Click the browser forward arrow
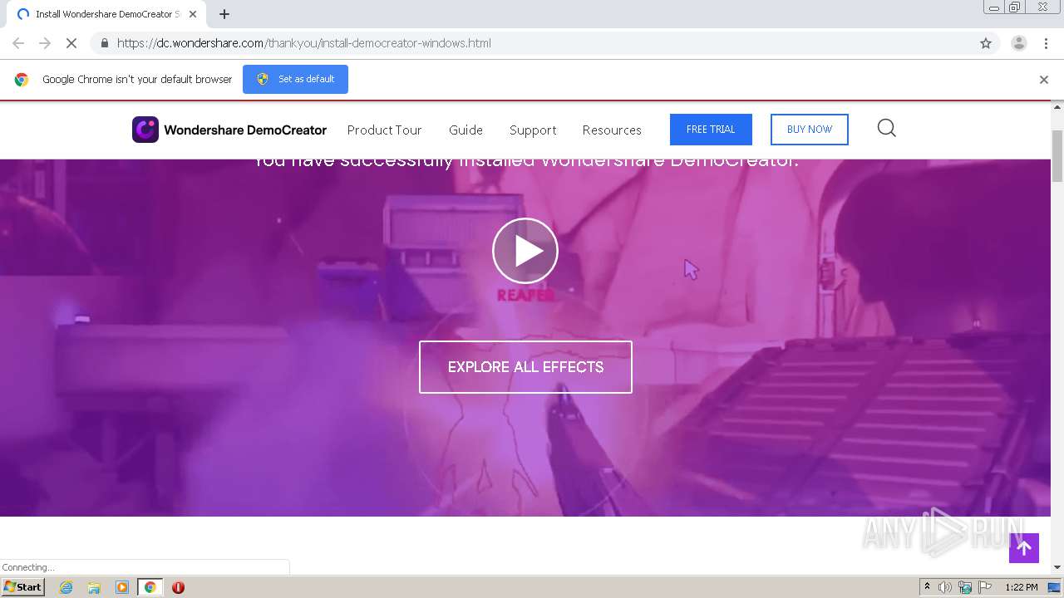Viewport: 1064px width, 598px height. pyautogui.click(x=45, y=43)
